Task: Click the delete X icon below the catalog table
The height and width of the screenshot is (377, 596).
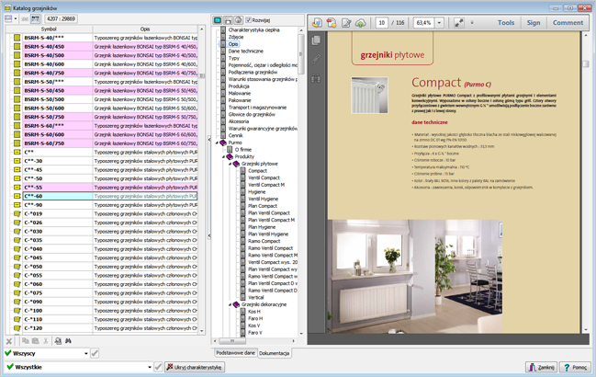Action: (9, 341)
